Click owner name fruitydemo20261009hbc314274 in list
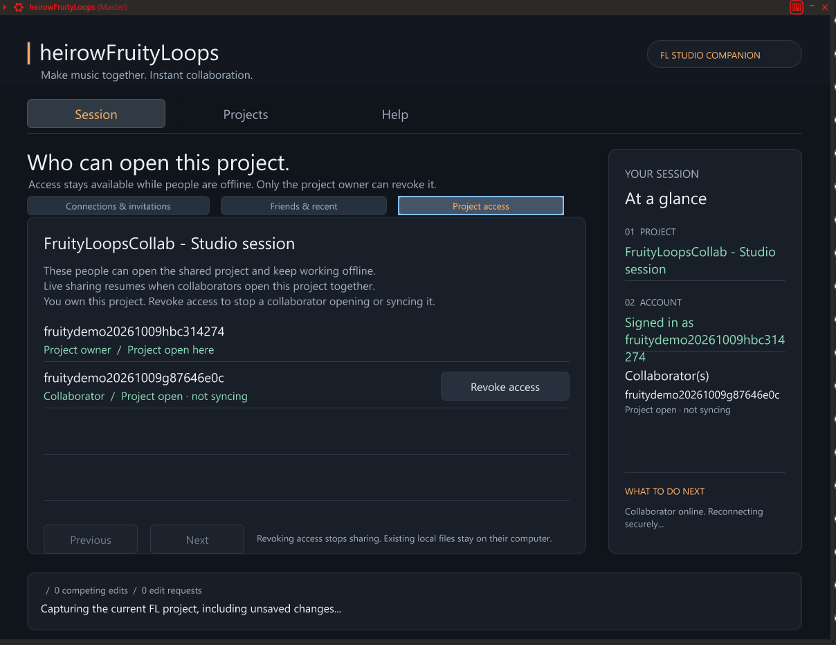Screen dimensions: 836x645 pos(134,331)
